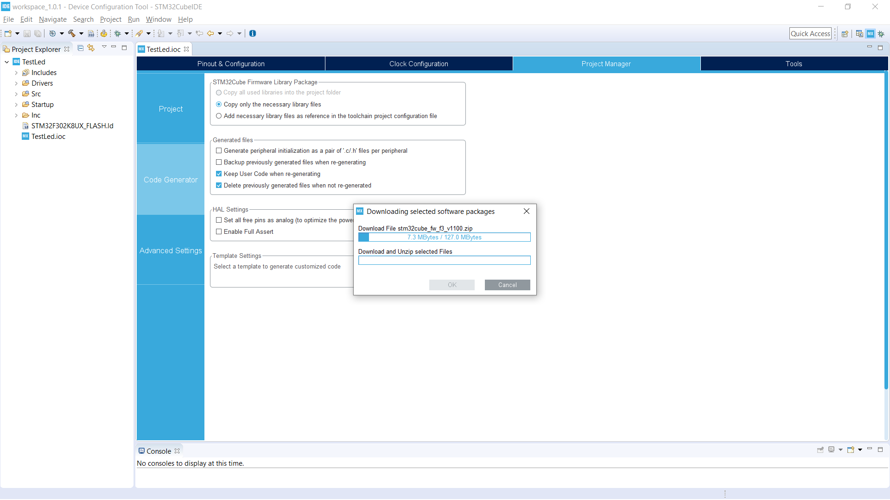Image resolution: width=890 pixels, height=500 pixels.
Task: Toggle Link with Editor in Project Explorer
Action: [91, 48]
